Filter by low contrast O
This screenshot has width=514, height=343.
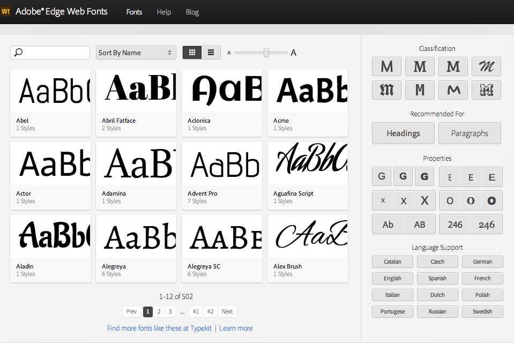point(450,200)
